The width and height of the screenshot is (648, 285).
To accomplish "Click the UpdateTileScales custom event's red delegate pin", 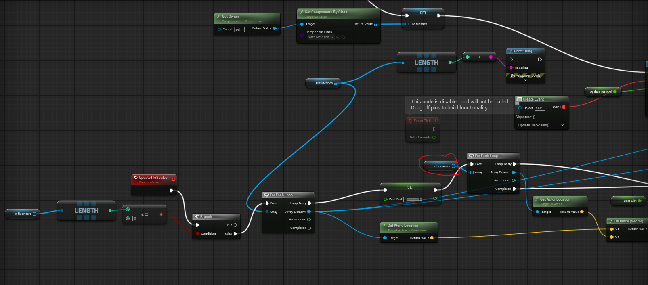I will 174,179.
